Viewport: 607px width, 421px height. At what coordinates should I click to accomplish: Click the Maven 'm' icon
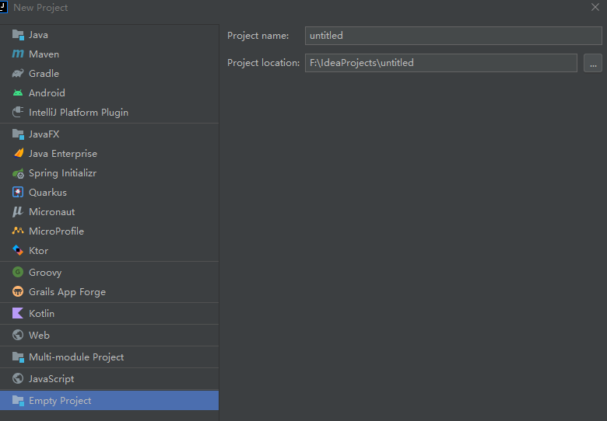18,54
